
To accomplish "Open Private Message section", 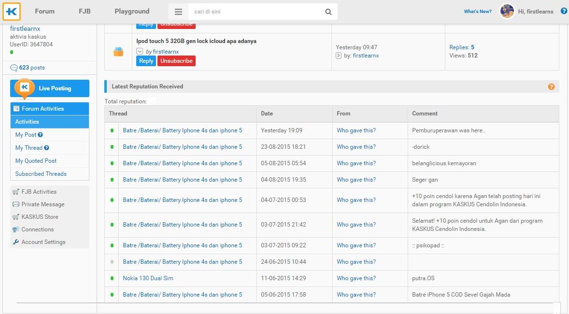I will [x=50, y=204].
